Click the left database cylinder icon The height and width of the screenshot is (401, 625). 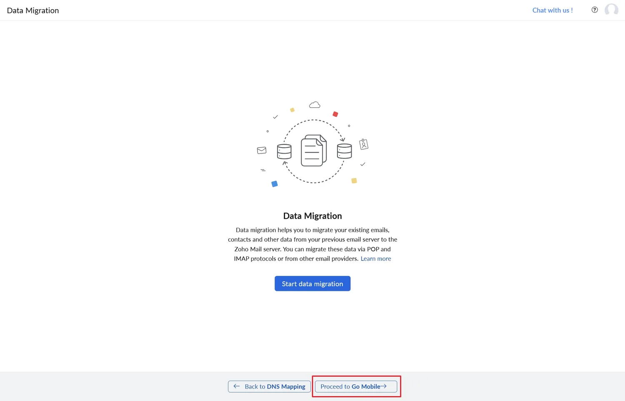point(284,151)
